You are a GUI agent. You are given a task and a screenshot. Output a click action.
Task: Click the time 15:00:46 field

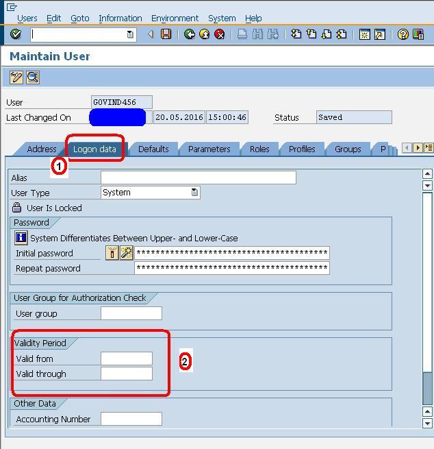[227, 117]
